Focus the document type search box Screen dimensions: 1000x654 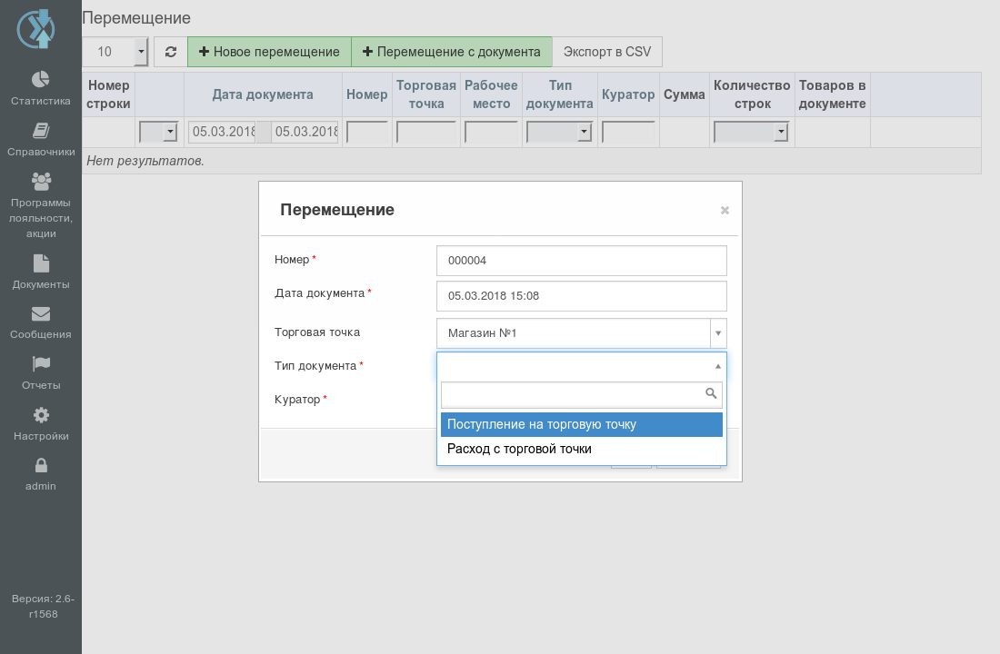pyautogui.click(x=582, y=394)
